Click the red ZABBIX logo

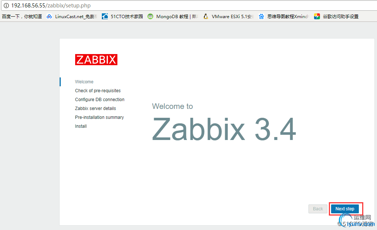pos(96,60)
